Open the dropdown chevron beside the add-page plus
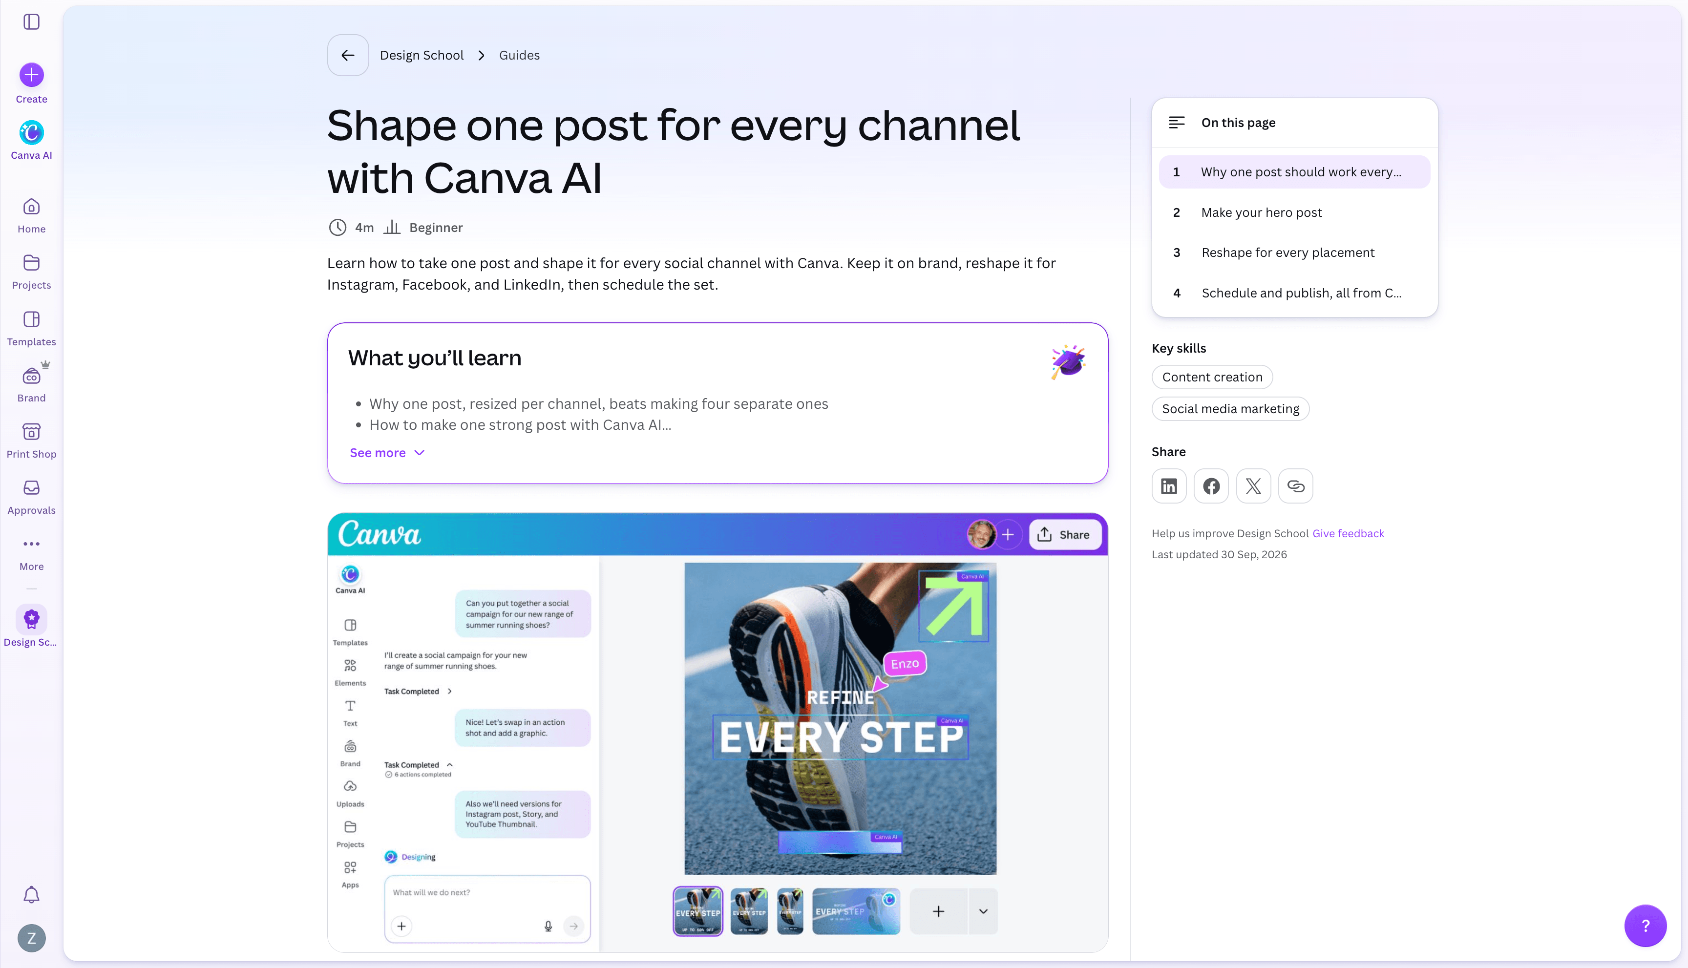Screen dimensions: 1688x968 click(983, 911)
